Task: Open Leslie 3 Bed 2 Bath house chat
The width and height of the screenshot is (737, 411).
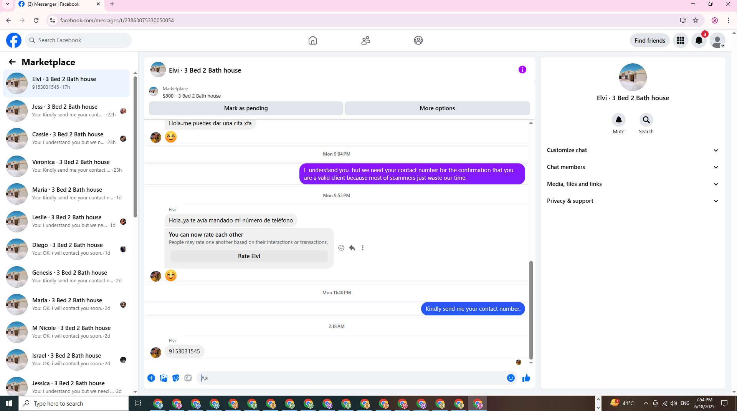Action: click(x=66, y=222)
